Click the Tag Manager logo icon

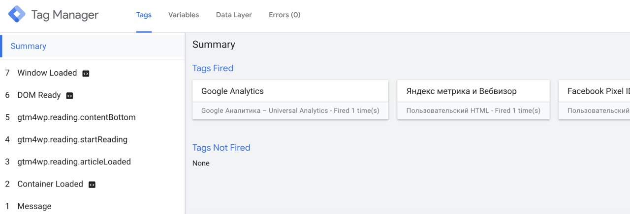pos(17,15)
